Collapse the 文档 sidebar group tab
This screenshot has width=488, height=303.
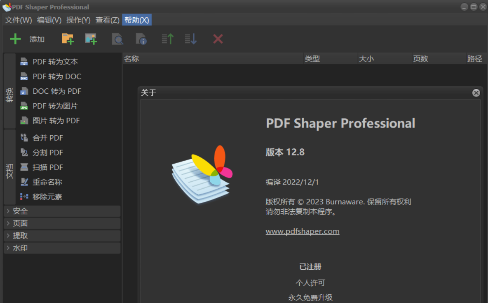(9, 167)
